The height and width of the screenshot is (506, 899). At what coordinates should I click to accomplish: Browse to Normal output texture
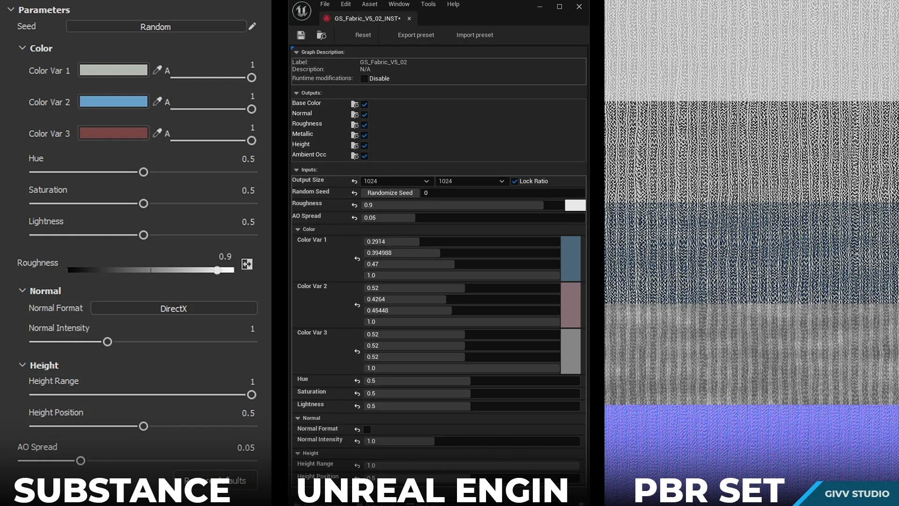point(355,115)
